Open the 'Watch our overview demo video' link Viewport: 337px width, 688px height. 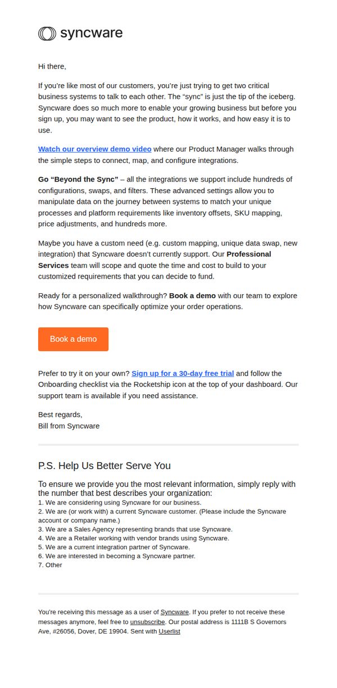click(x=95, y=149)
